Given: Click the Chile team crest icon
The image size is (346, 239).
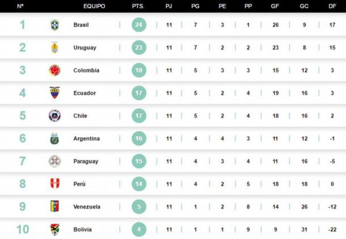Looking at the screenshot, I should click(x=54, y=116).
